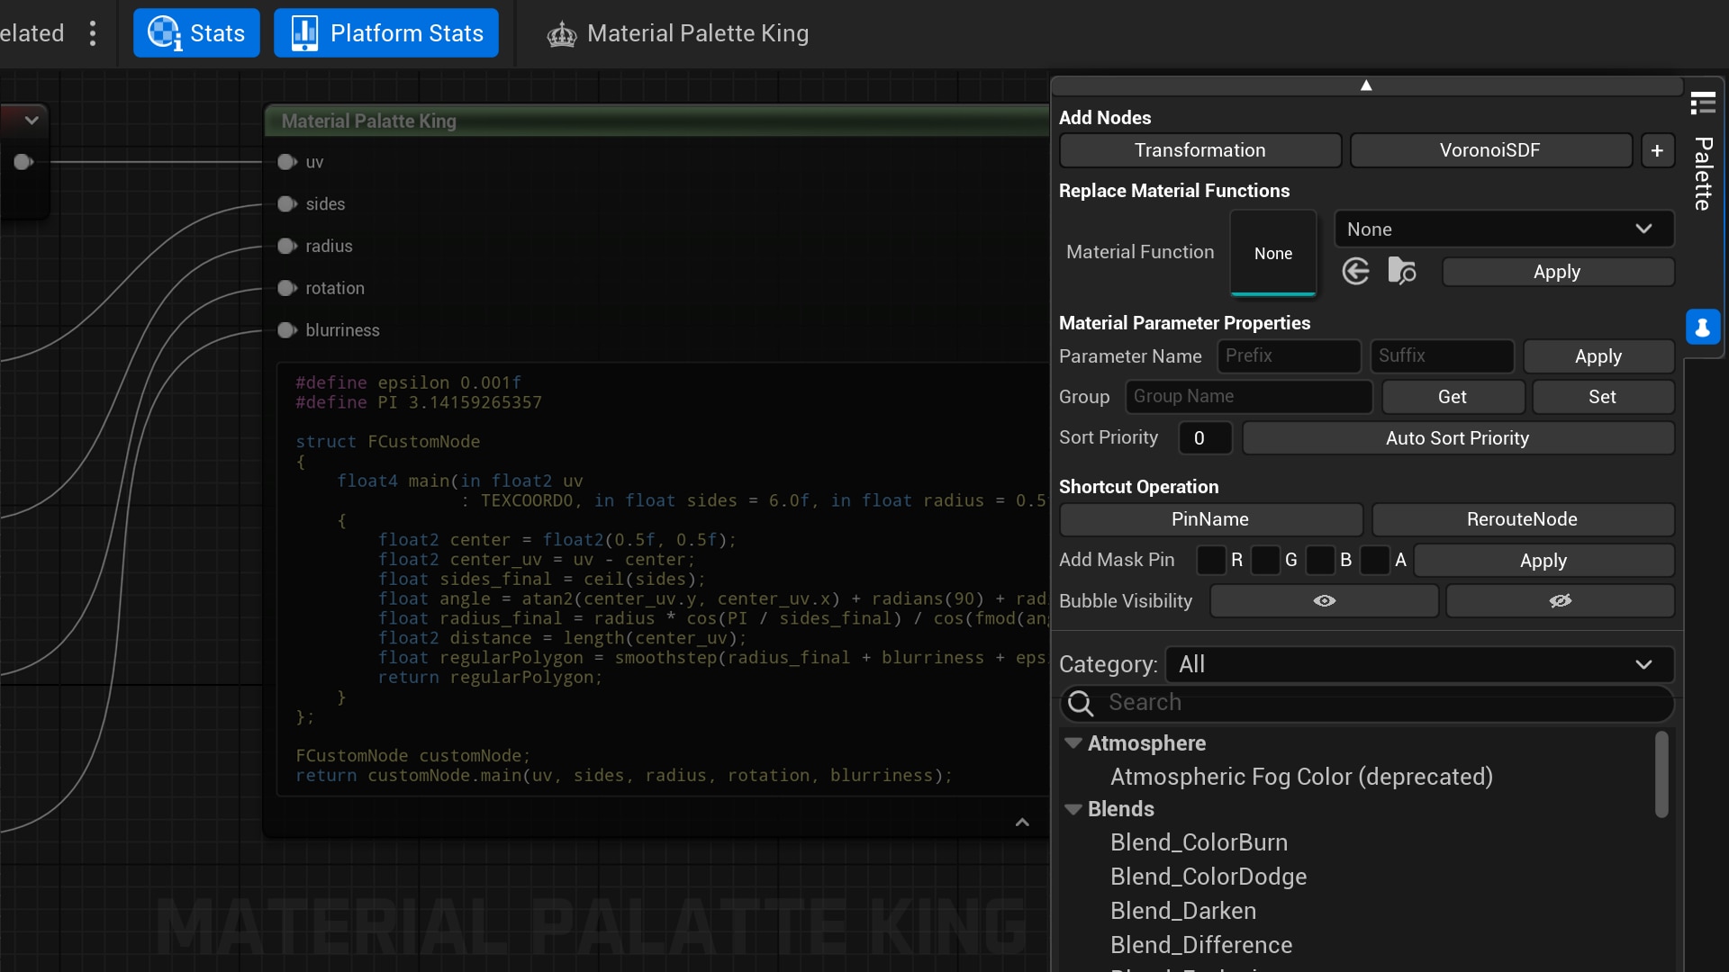Hide bubbles using the crossed-eye visibility icon
The image size is (1729, 972).
pyautogui.click(x=1560, y=600)
